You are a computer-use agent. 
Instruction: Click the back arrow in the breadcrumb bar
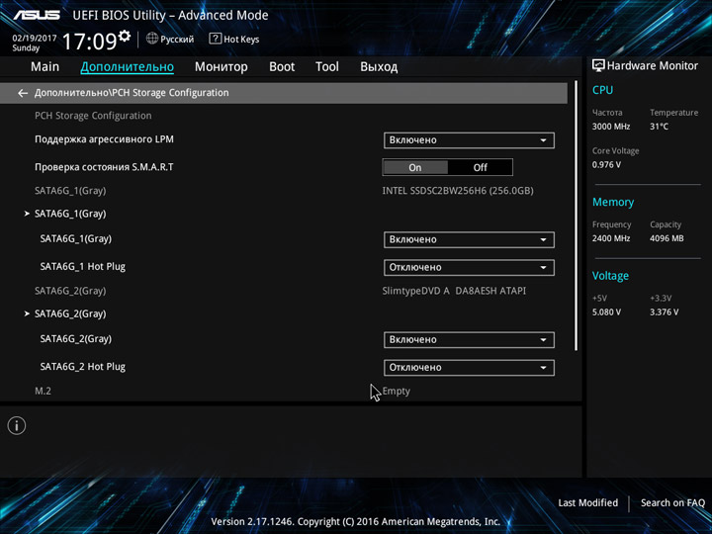pos(22,93)
